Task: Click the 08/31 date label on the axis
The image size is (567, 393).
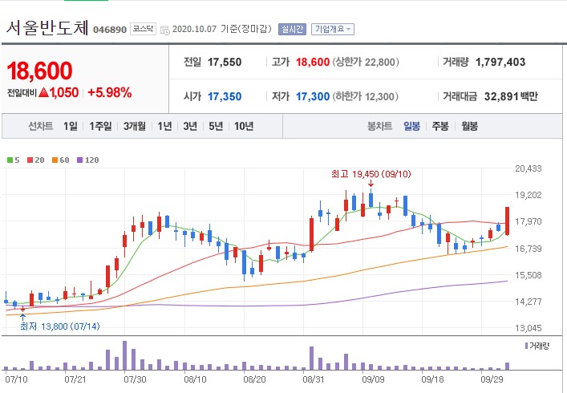Action: pos(313,379)
